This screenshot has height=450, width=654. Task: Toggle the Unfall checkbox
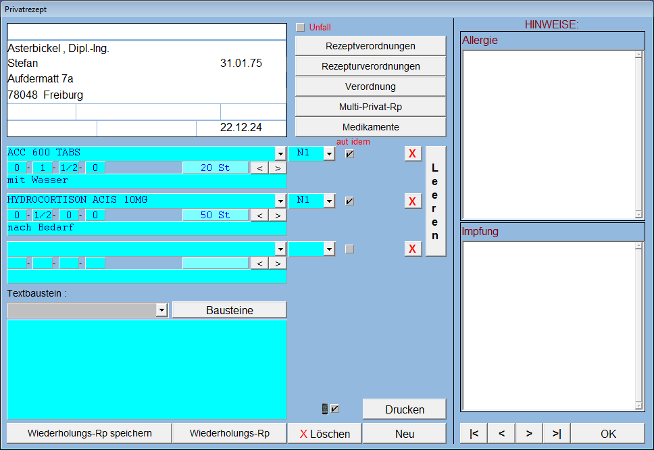[301, 28]
